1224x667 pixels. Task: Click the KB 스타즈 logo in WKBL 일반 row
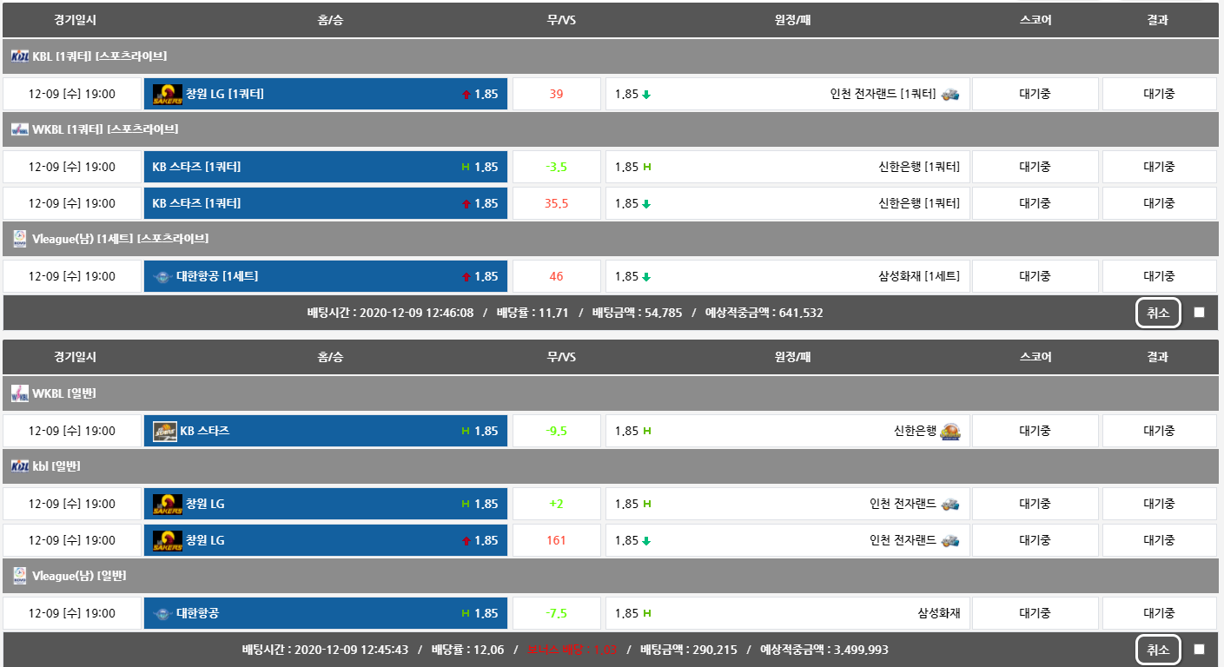tap(165, 431)
